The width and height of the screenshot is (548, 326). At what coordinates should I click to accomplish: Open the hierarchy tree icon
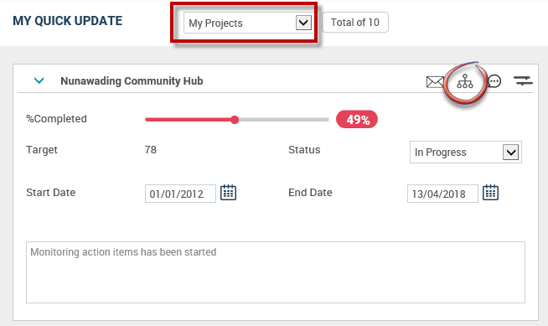pyautogui.click(x=465, y=81)
